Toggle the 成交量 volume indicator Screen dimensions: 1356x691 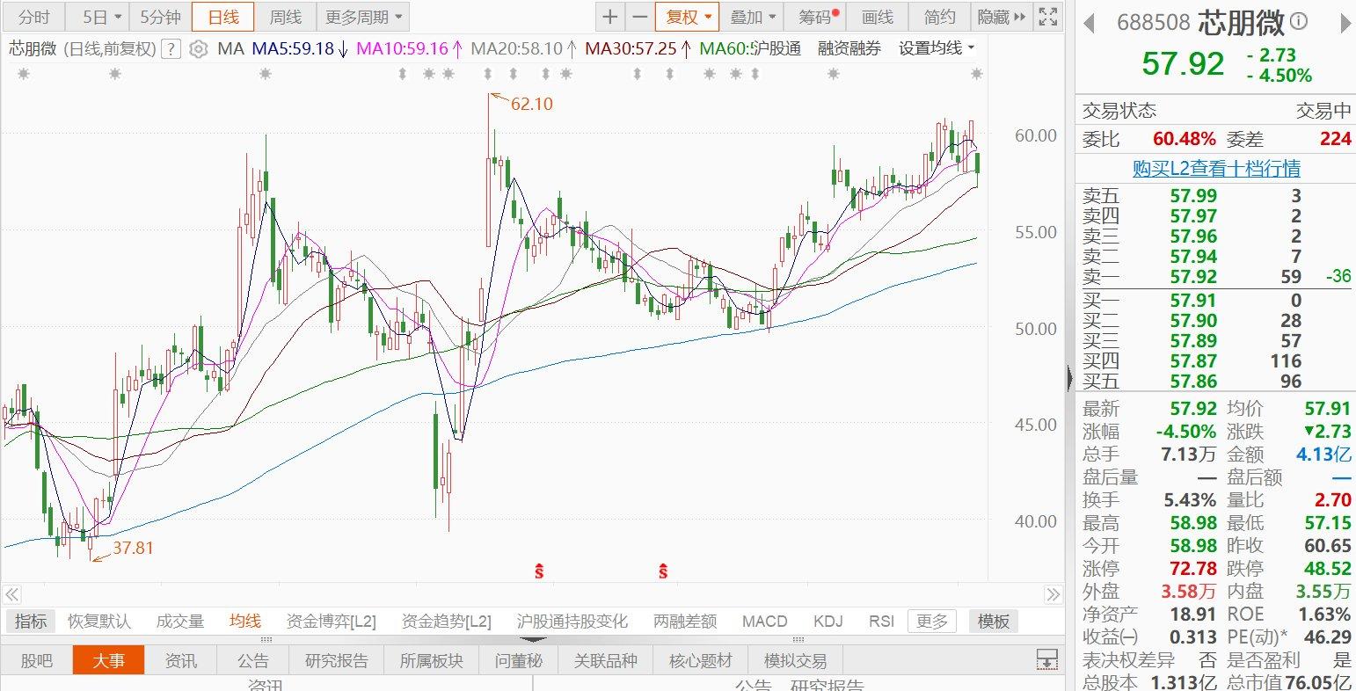179,622
